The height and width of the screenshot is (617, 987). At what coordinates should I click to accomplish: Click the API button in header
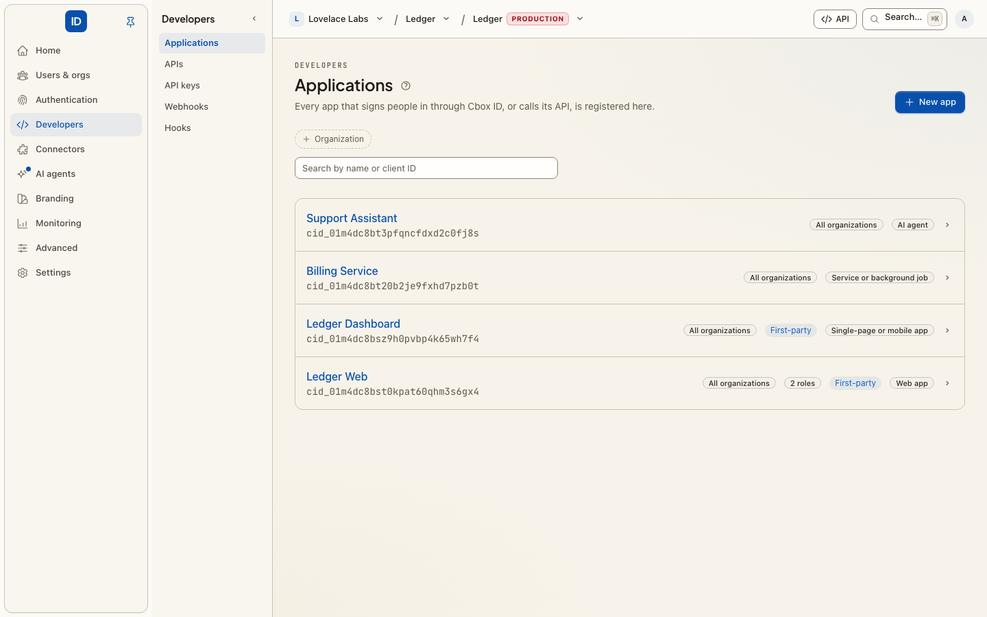835,19
